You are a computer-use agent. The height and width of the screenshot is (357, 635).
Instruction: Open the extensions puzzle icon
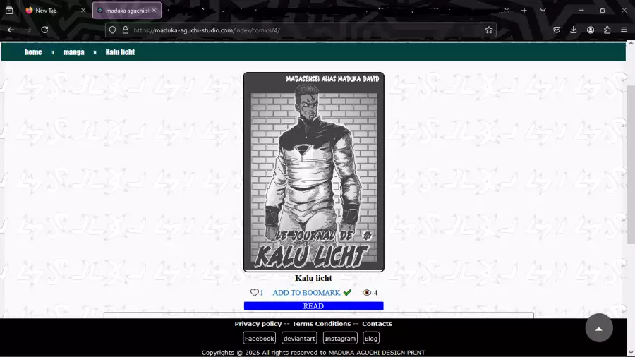pyautogui.click(x=607, y=30)
